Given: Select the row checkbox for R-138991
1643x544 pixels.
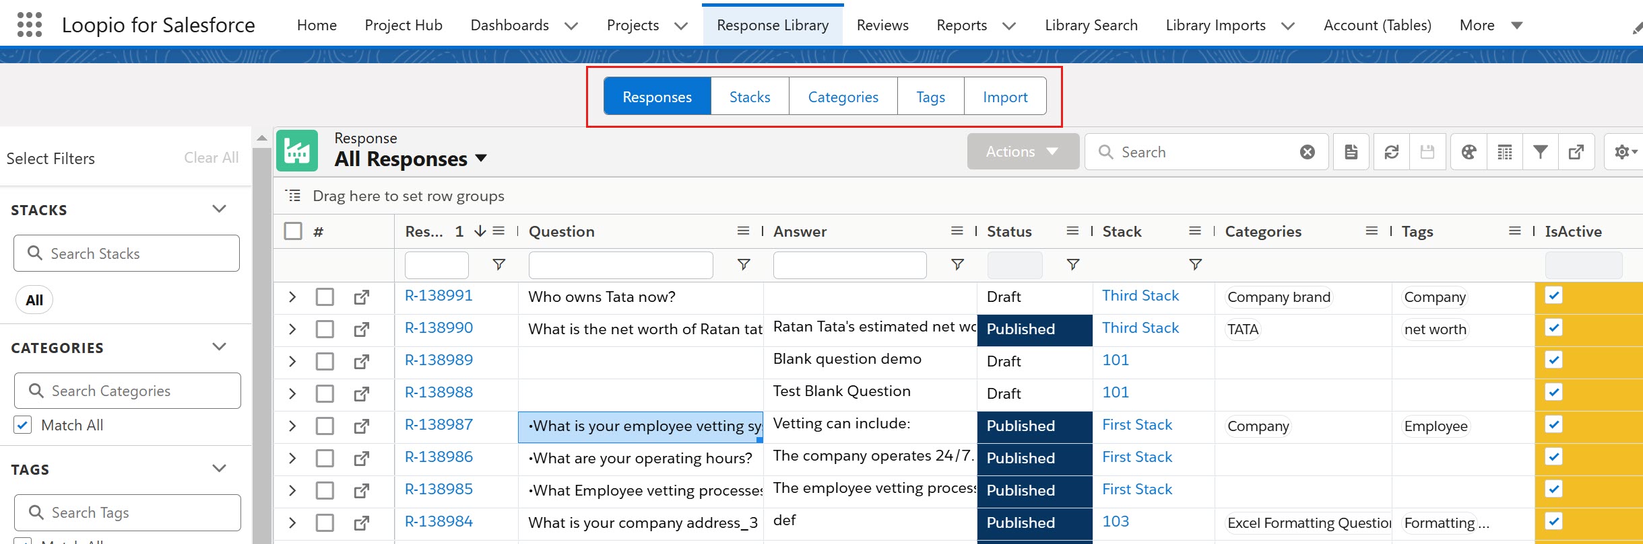Looking at the screenshot, I should 325,297.
